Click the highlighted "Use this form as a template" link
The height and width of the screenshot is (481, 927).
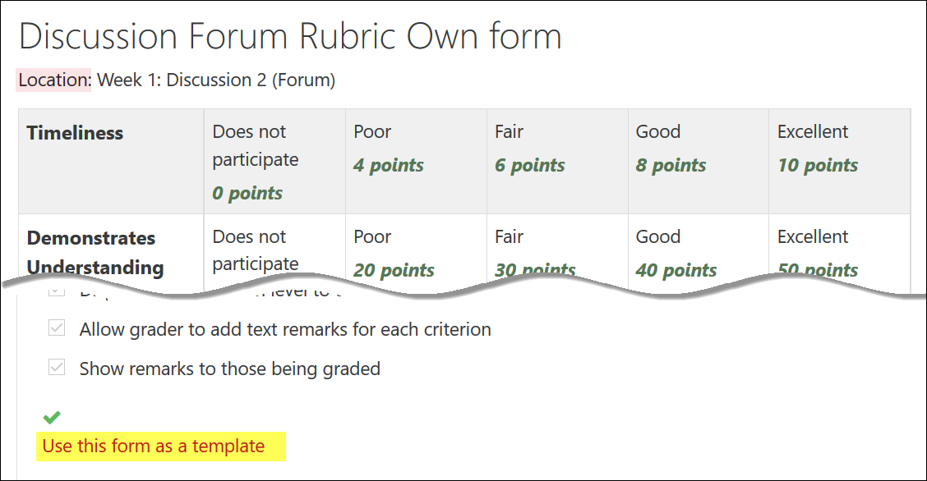coord(160,446)
